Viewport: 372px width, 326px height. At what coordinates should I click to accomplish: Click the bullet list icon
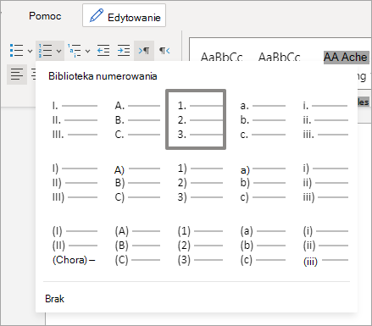[16, 51]
